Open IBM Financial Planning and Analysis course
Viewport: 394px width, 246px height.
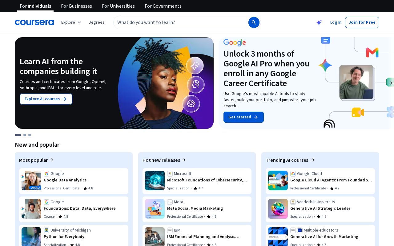click(197, 235)
